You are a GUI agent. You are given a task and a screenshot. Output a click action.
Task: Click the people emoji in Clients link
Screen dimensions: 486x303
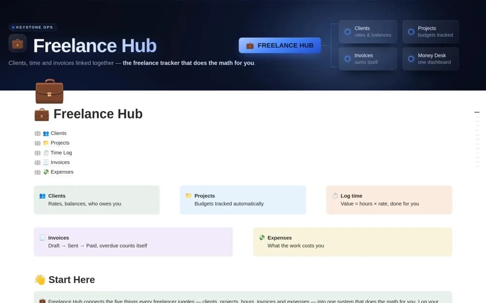pos(46,133)
